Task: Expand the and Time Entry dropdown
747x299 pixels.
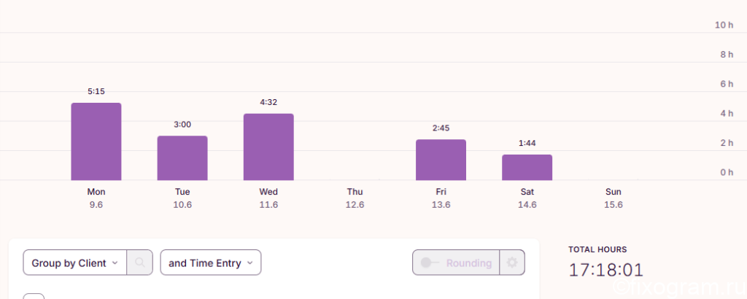Action: [x=211, y=263]
